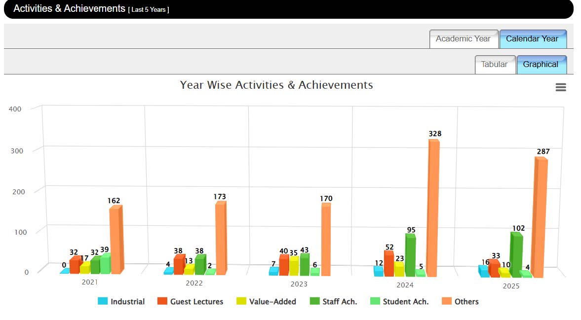
Task: Hide the Value-Added series via legend
Action: pos(272,301)
